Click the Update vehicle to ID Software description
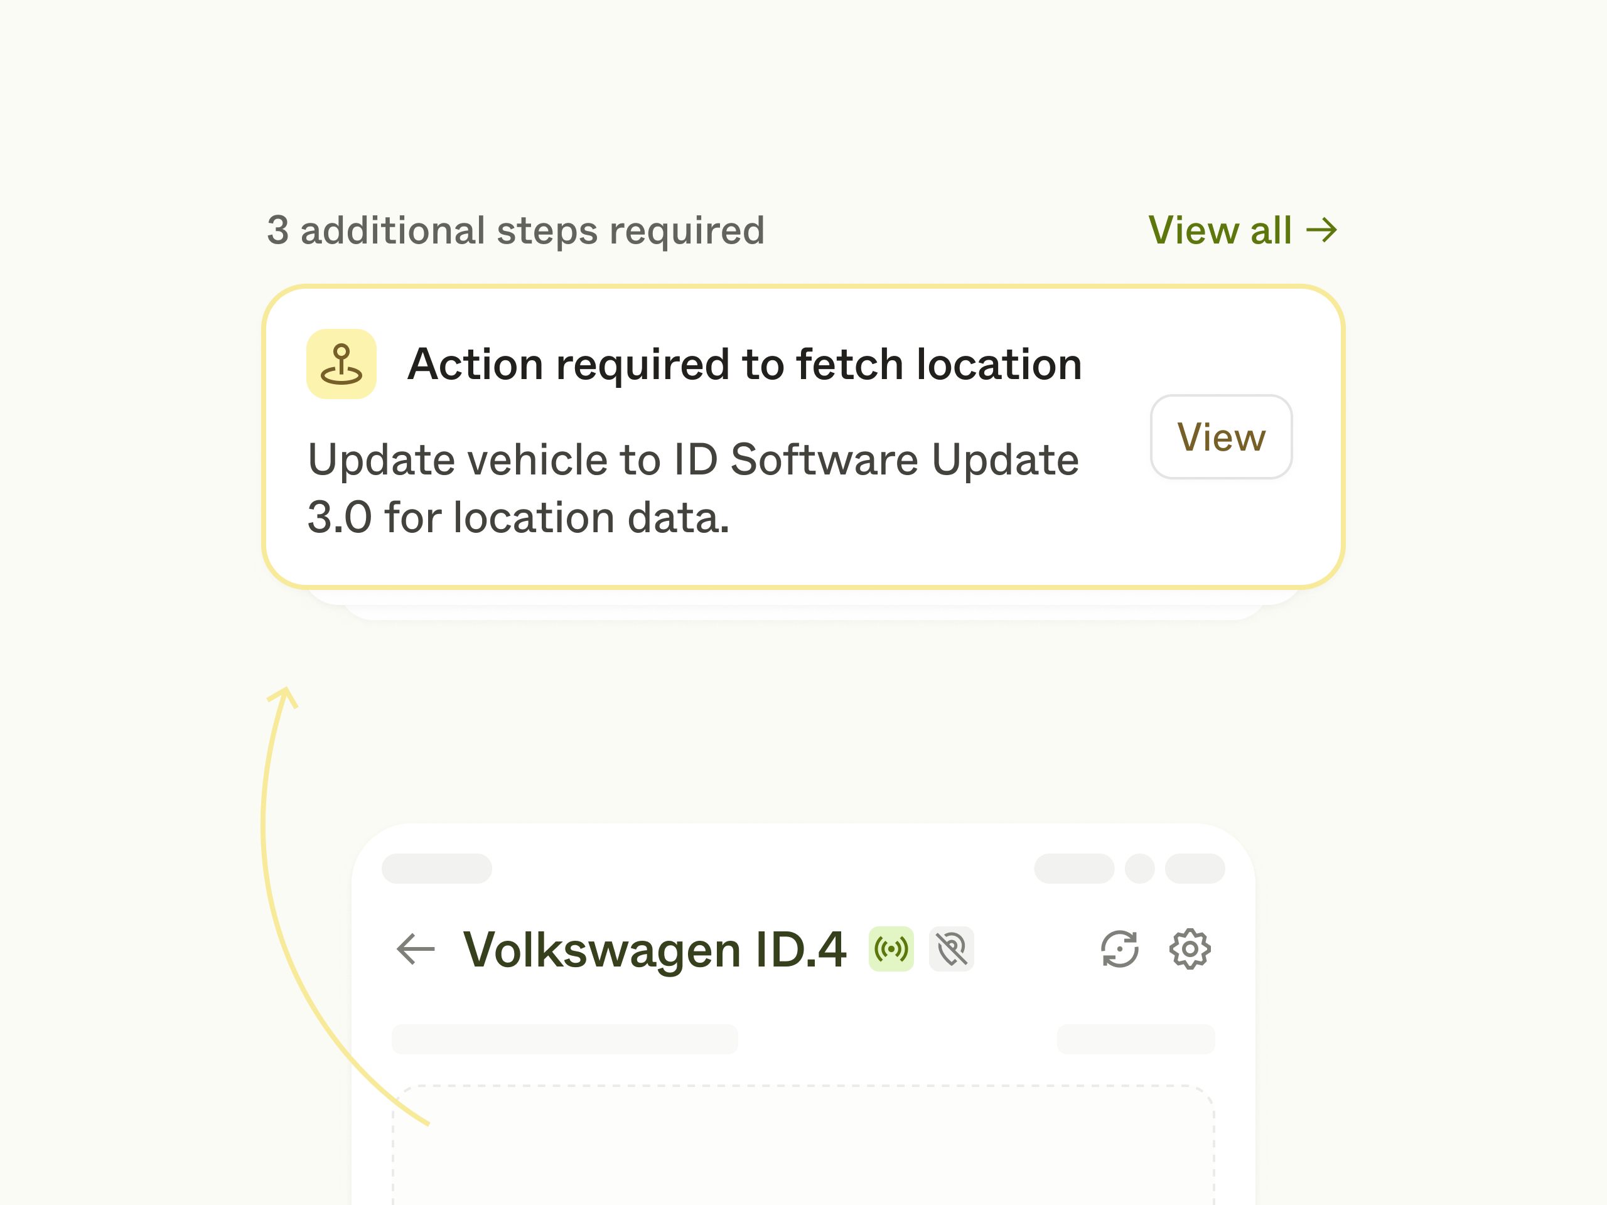1607x1205 pixels. point(692,488)
